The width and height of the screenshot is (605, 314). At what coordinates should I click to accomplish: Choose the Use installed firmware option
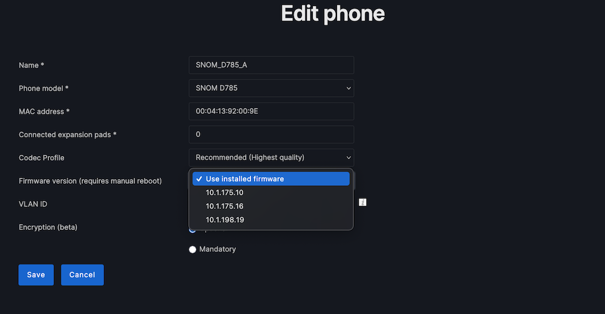point(271,178)
